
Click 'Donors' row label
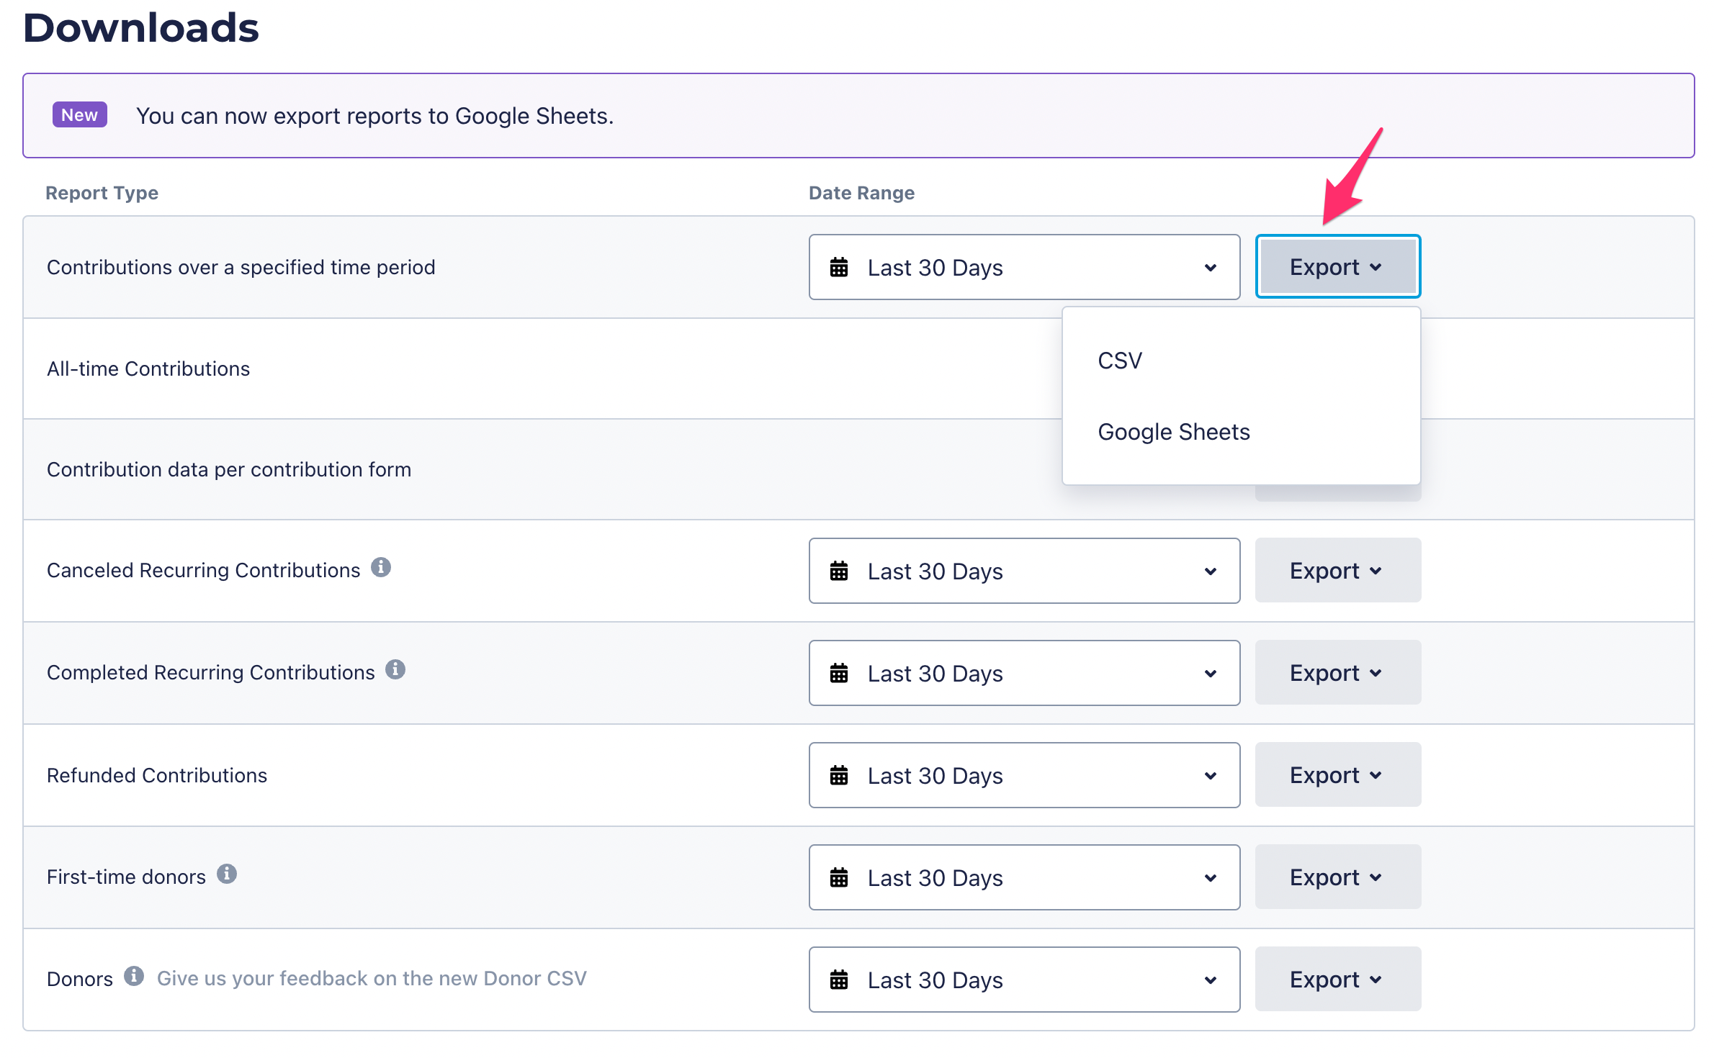pyautogui.click(x=80, y=980)
